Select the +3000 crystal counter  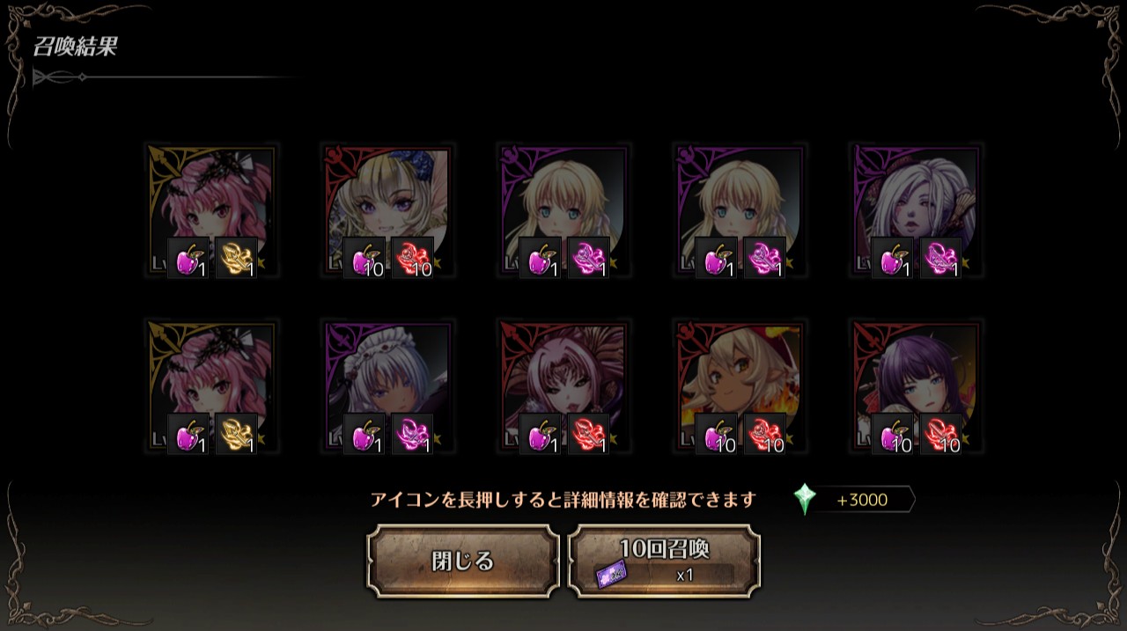tap(862, 500)
